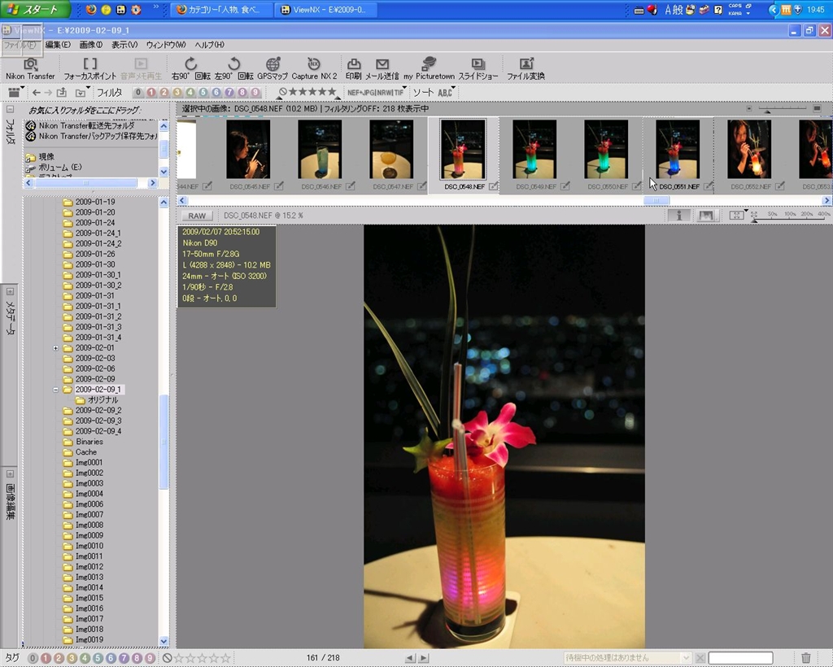This screenshot has width=833, height=667.
Task: Rotate the image right 90°
Action: 190,68
